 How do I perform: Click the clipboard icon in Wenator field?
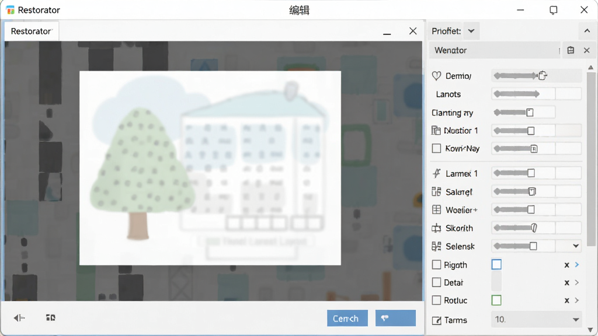tap(571, 50)
